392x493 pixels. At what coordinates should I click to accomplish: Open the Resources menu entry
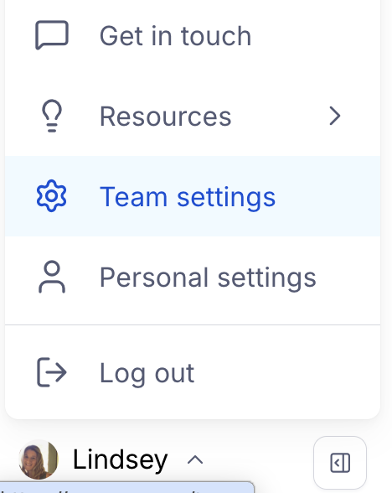(193, 116)
